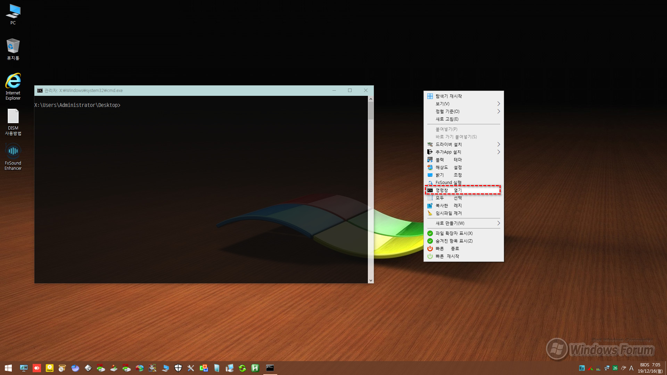Screen dimensions: 667x375
Task: Open the green sync arrows taskbar icon
Action: click(242, 368)
